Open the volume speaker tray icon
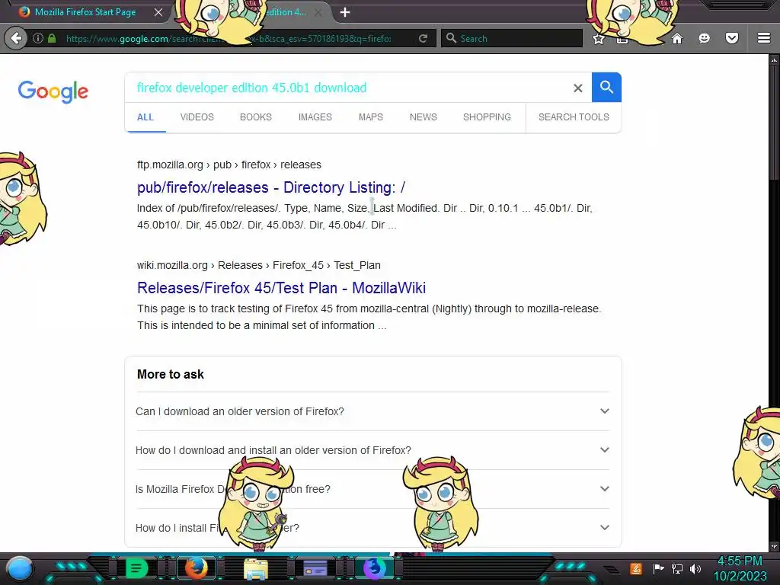 (x=695, y=568)
